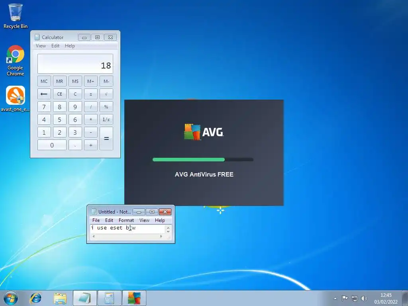Click the AVG installation progress bar
This screenshot has width=408, height=306.
pyautogui.click(x=203, y=159)
